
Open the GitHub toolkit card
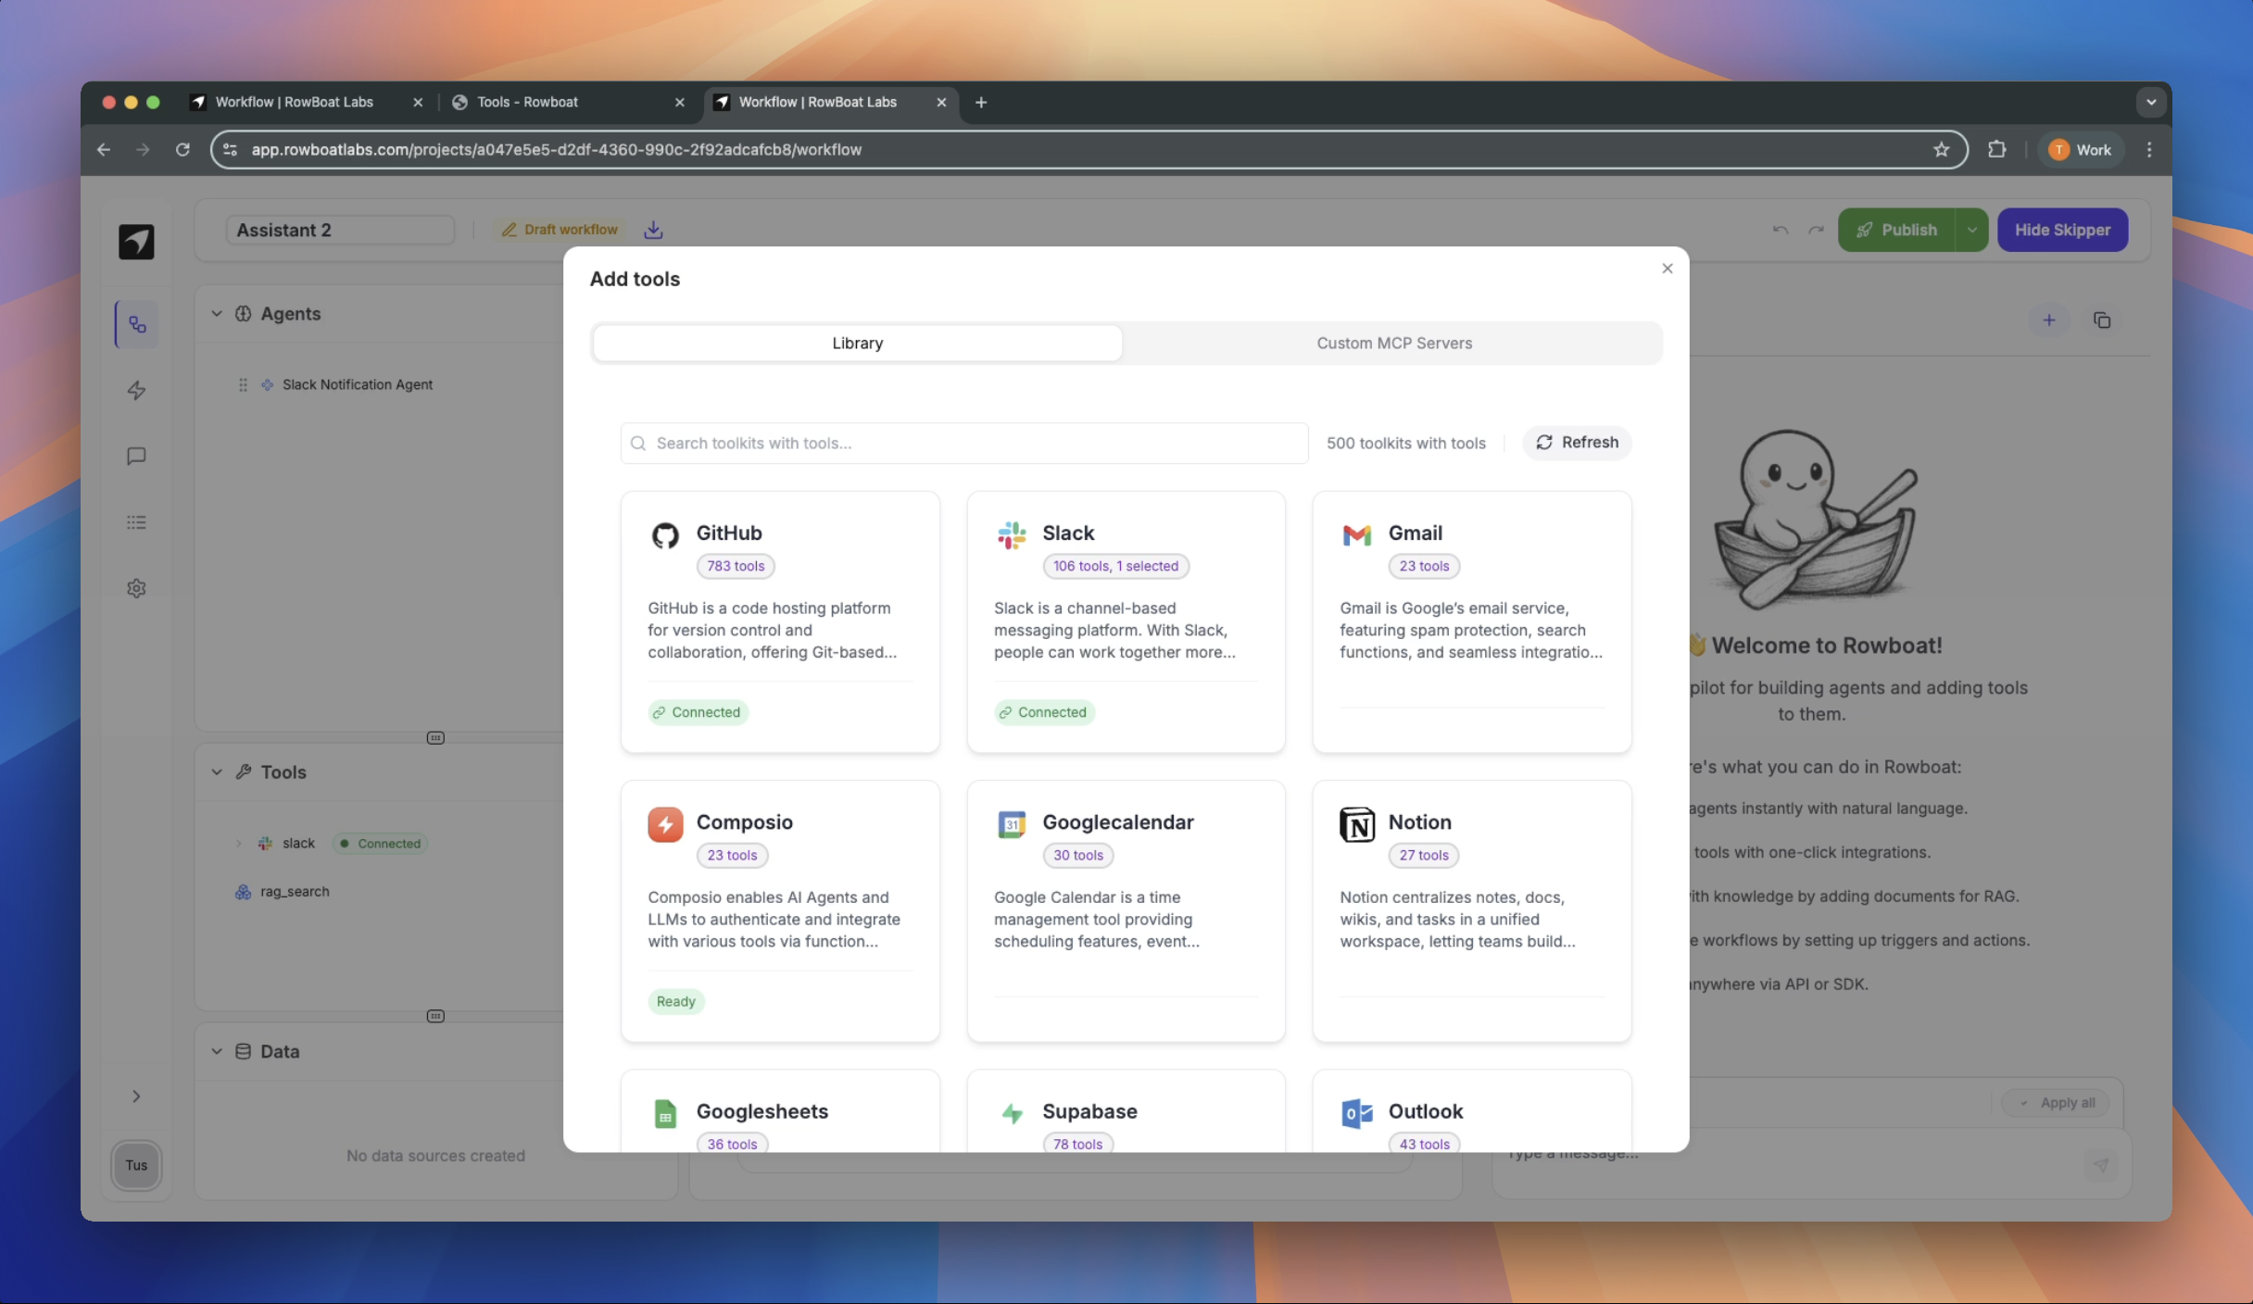pyautogui.click(x=780, y=621)
